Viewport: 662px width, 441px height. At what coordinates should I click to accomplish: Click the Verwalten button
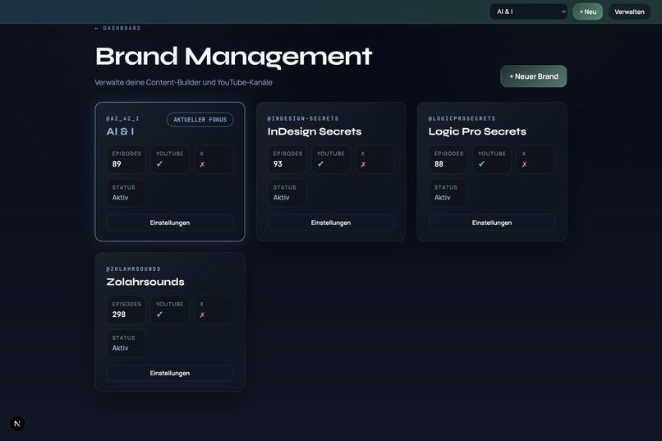(x=629, y=11)
